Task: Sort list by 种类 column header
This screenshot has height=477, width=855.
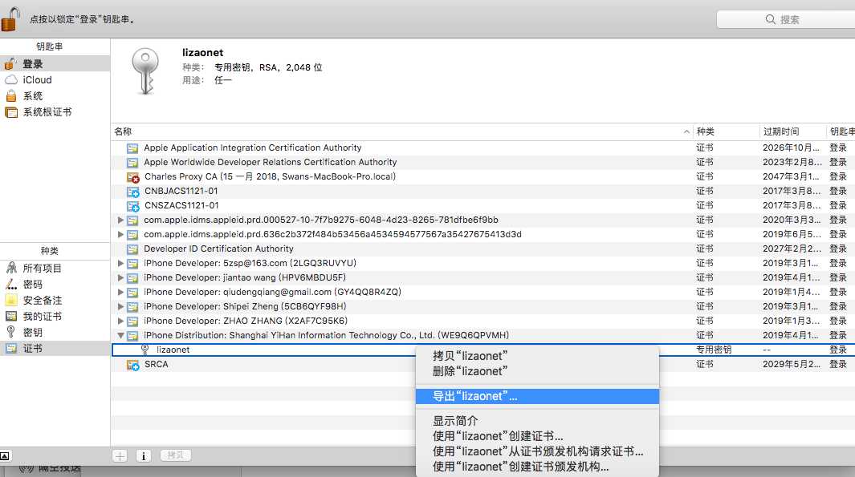Action: (x=726, y=131)
